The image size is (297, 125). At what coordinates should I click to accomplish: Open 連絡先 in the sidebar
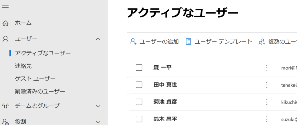click(x=23, y=66)
